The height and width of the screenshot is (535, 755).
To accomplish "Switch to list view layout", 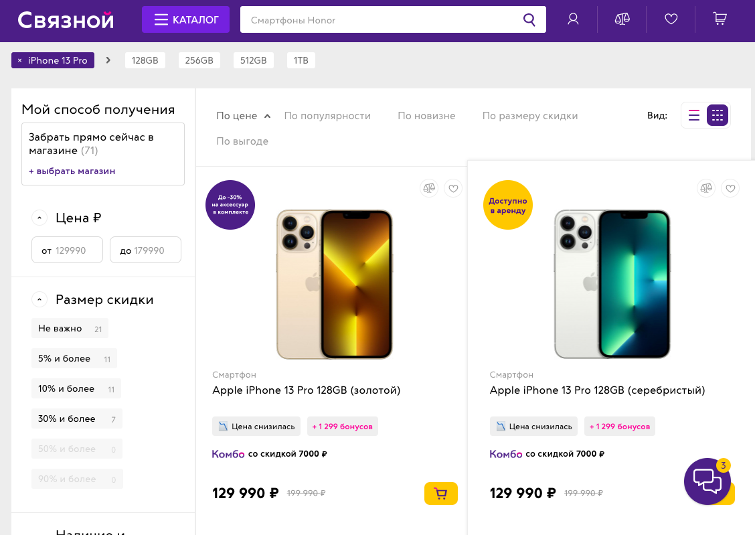I will pos(694,115).
